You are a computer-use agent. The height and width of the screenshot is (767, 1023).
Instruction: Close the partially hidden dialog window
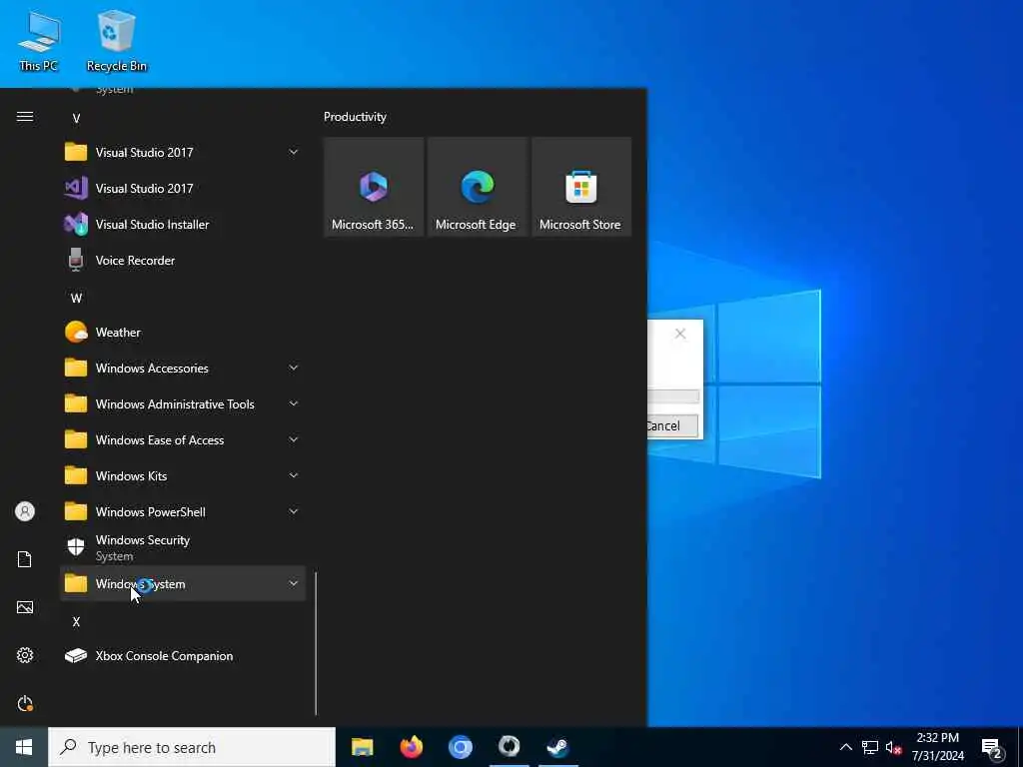pos(680,334)
